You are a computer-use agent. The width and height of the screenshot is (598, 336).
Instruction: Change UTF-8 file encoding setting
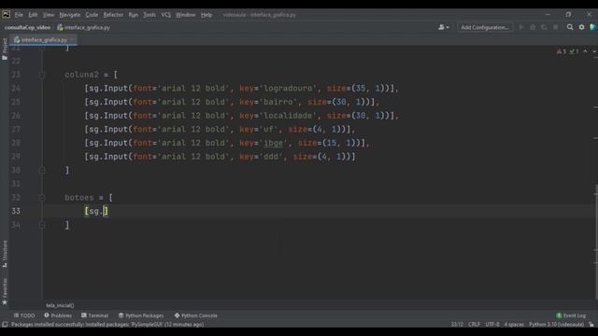(x=492, y=325)
